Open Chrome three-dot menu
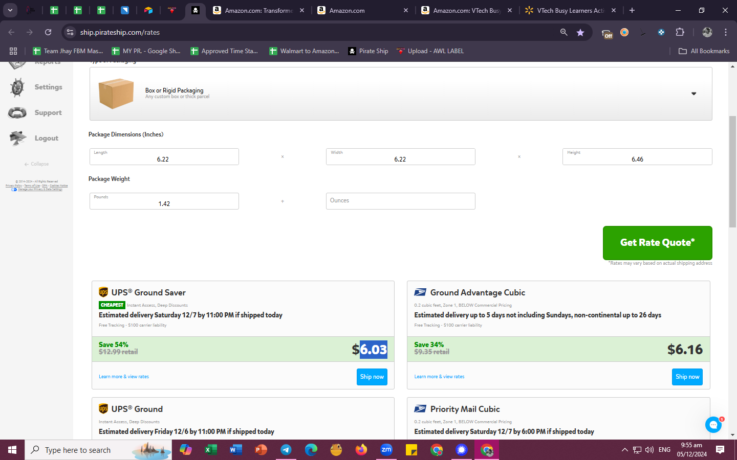Screen dimensions: 737x460 tap(726, 32)
